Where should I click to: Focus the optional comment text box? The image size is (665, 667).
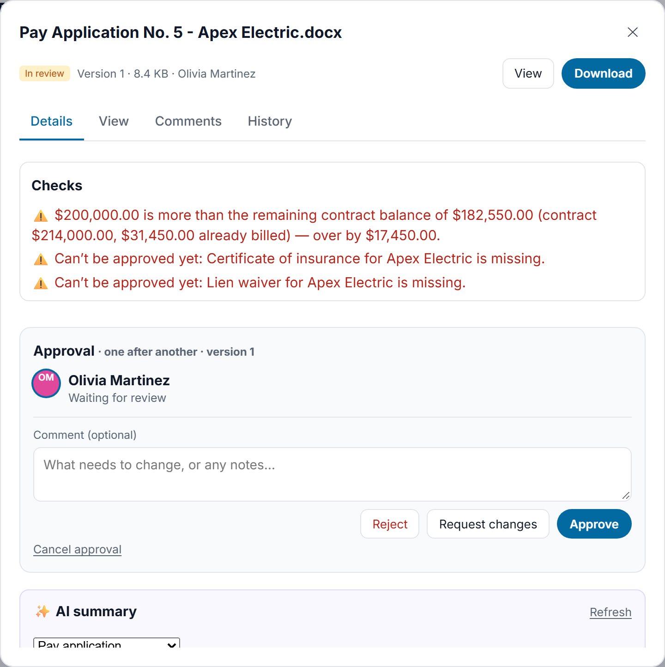click(332, 474)
